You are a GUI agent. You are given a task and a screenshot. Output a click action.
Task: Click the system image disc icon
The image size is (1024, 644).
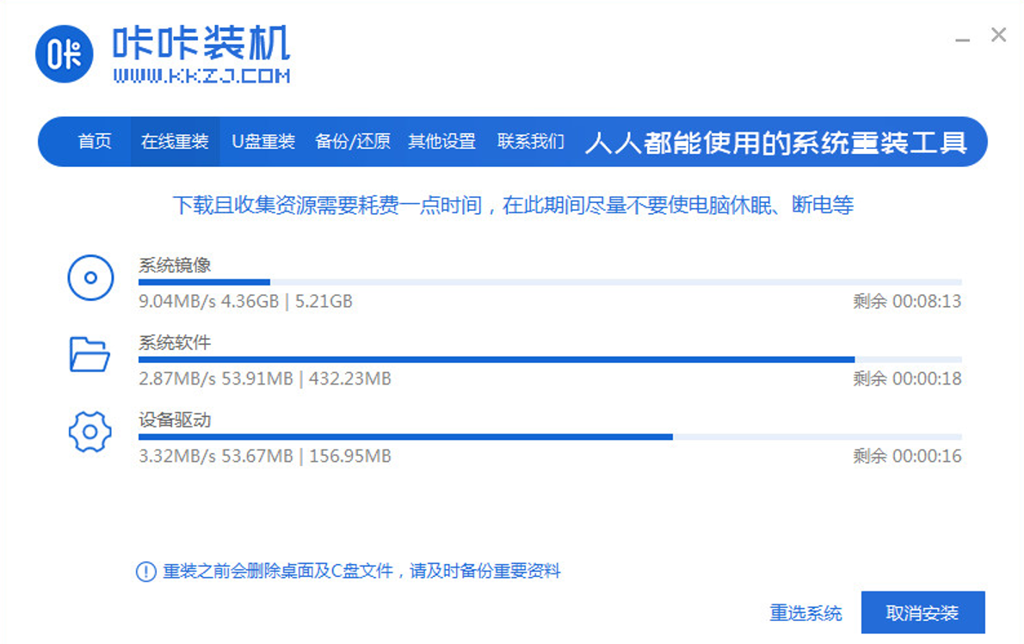tap(90, 277)
